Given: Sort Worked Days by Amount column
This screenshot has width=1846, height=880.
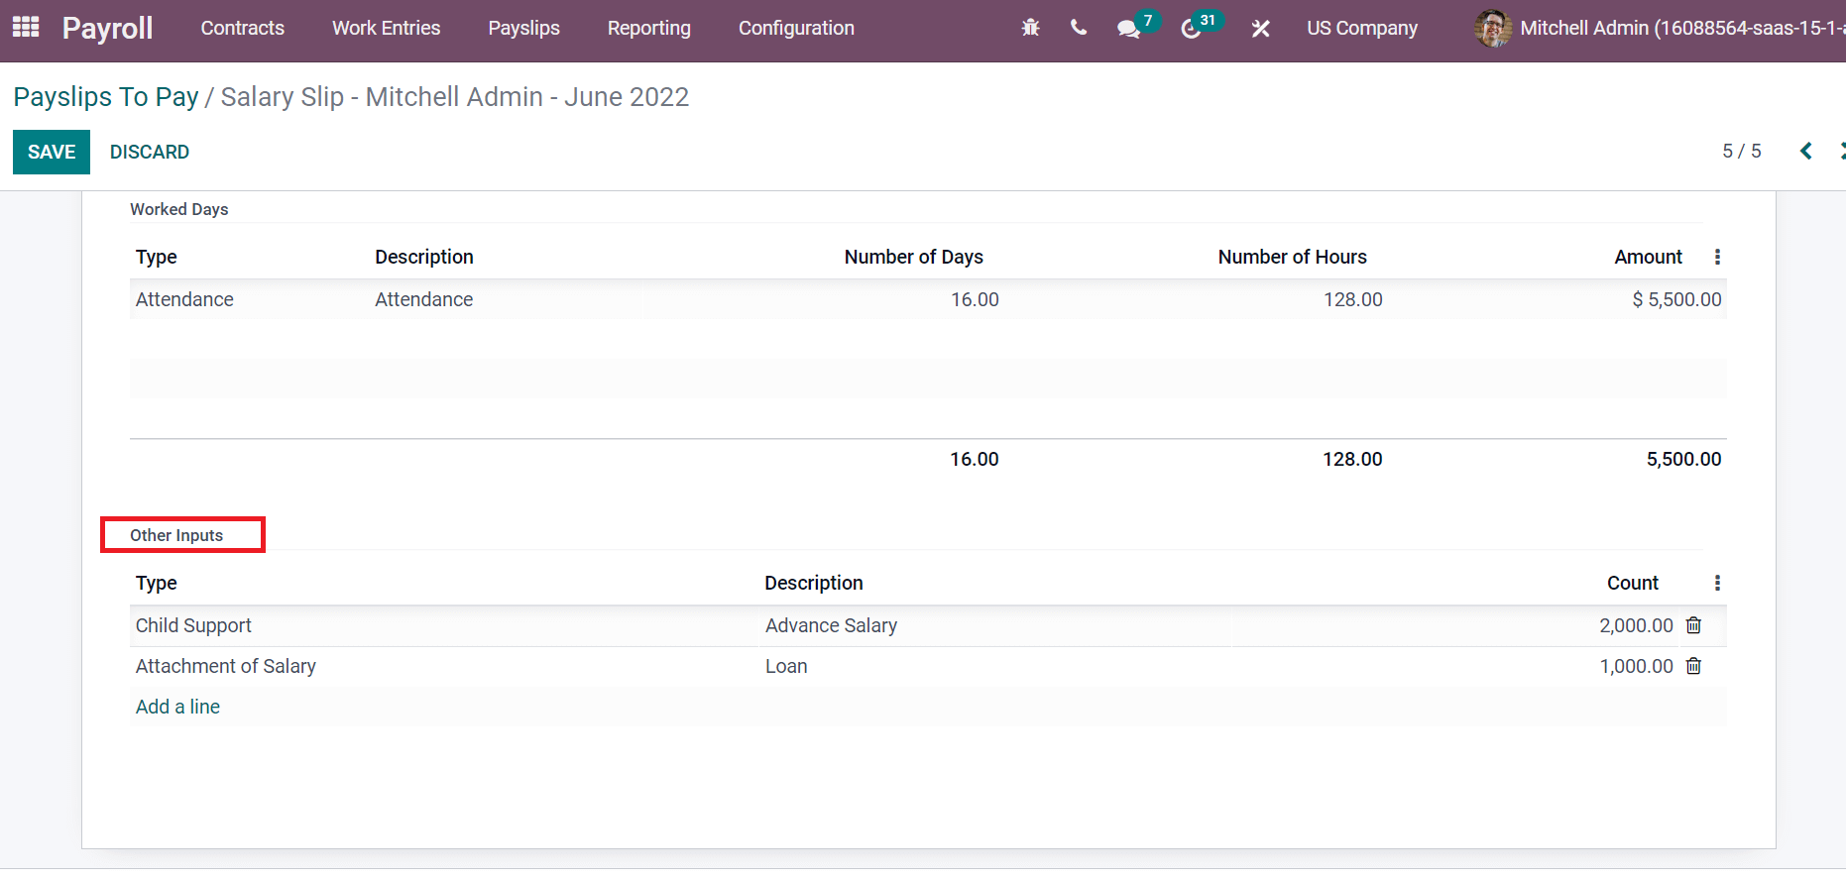Looking at the screenshot, I should click(x=1649, y=257).
